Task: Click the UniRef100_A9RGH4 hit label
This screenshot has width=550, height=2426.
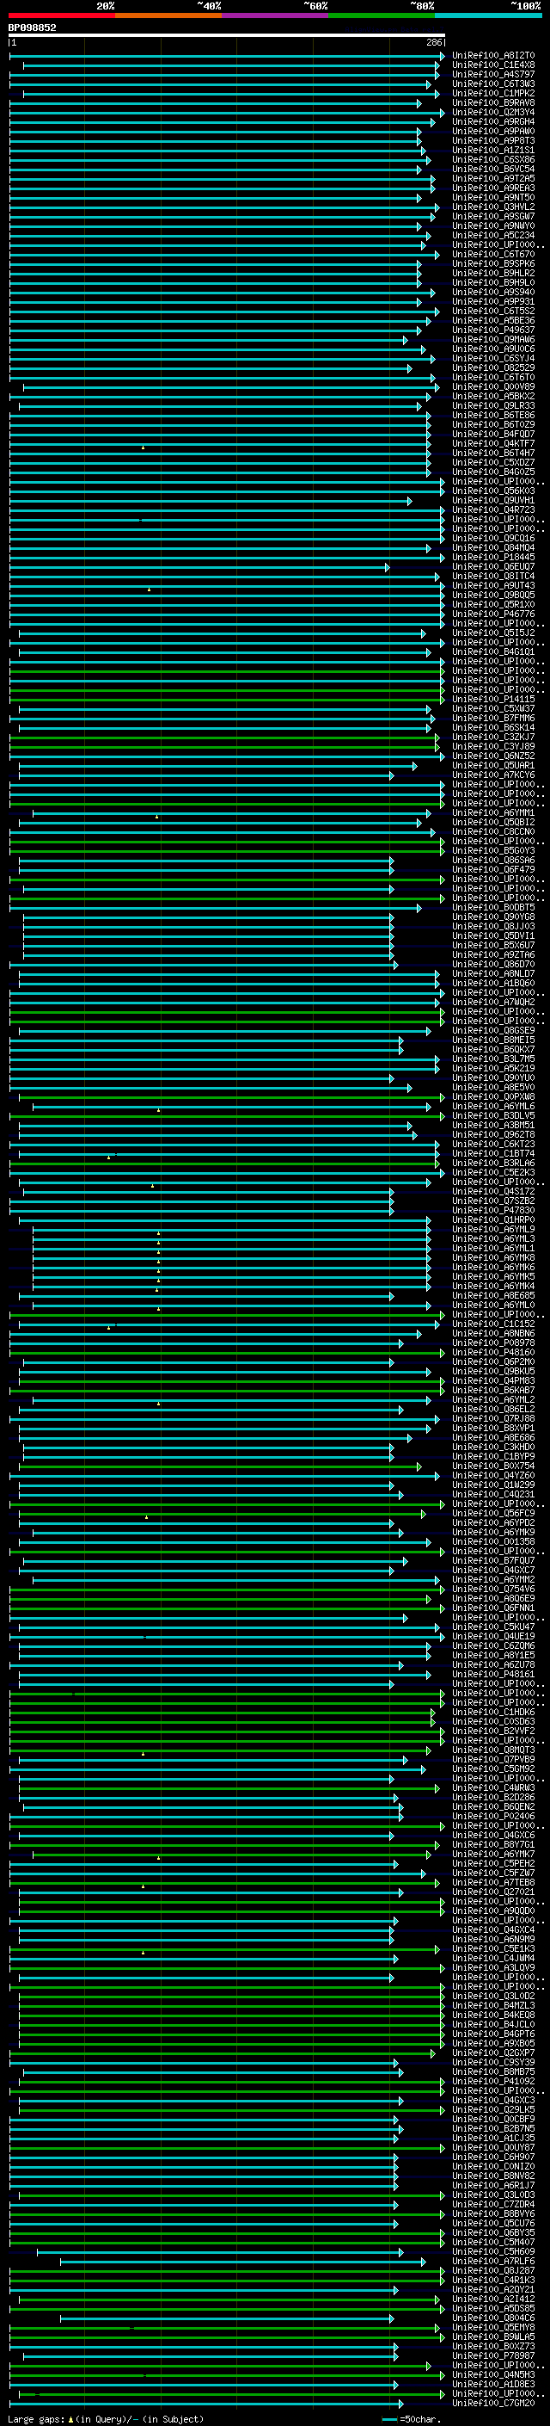Action: pyautogui.click(x=493, y=121)
